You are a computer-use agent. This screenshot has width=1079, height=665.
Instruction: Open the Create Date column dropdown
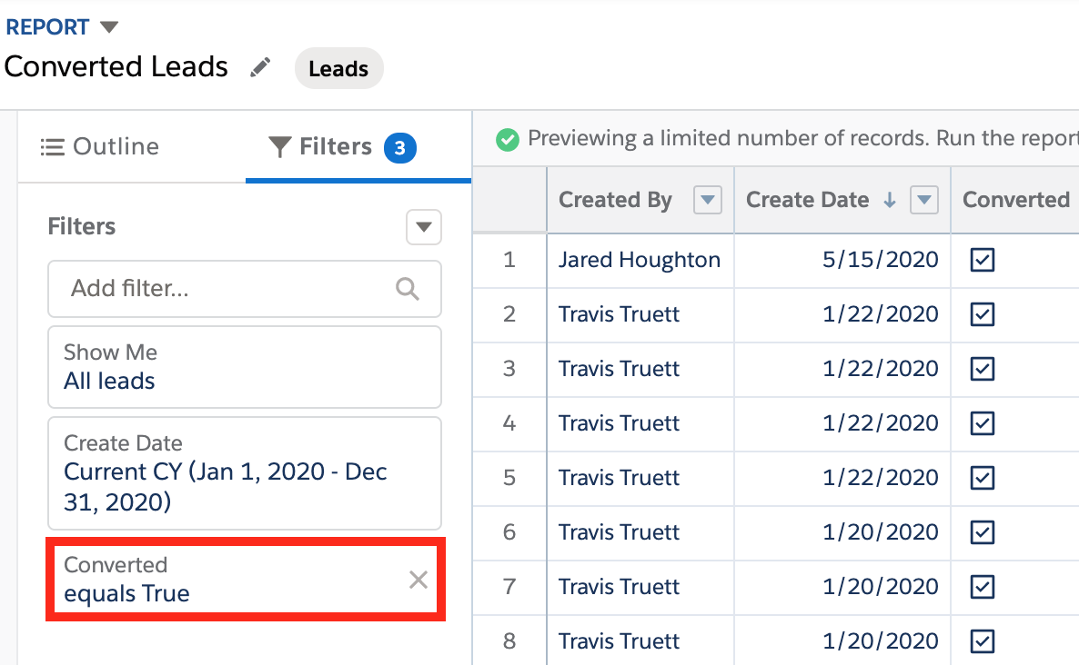(x=924, y=201)
